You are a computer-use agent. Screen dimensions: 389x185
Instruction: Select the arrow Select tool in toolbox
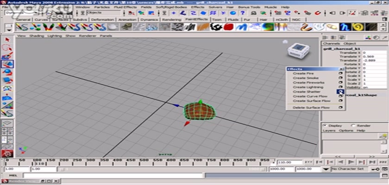coord(7,39)
